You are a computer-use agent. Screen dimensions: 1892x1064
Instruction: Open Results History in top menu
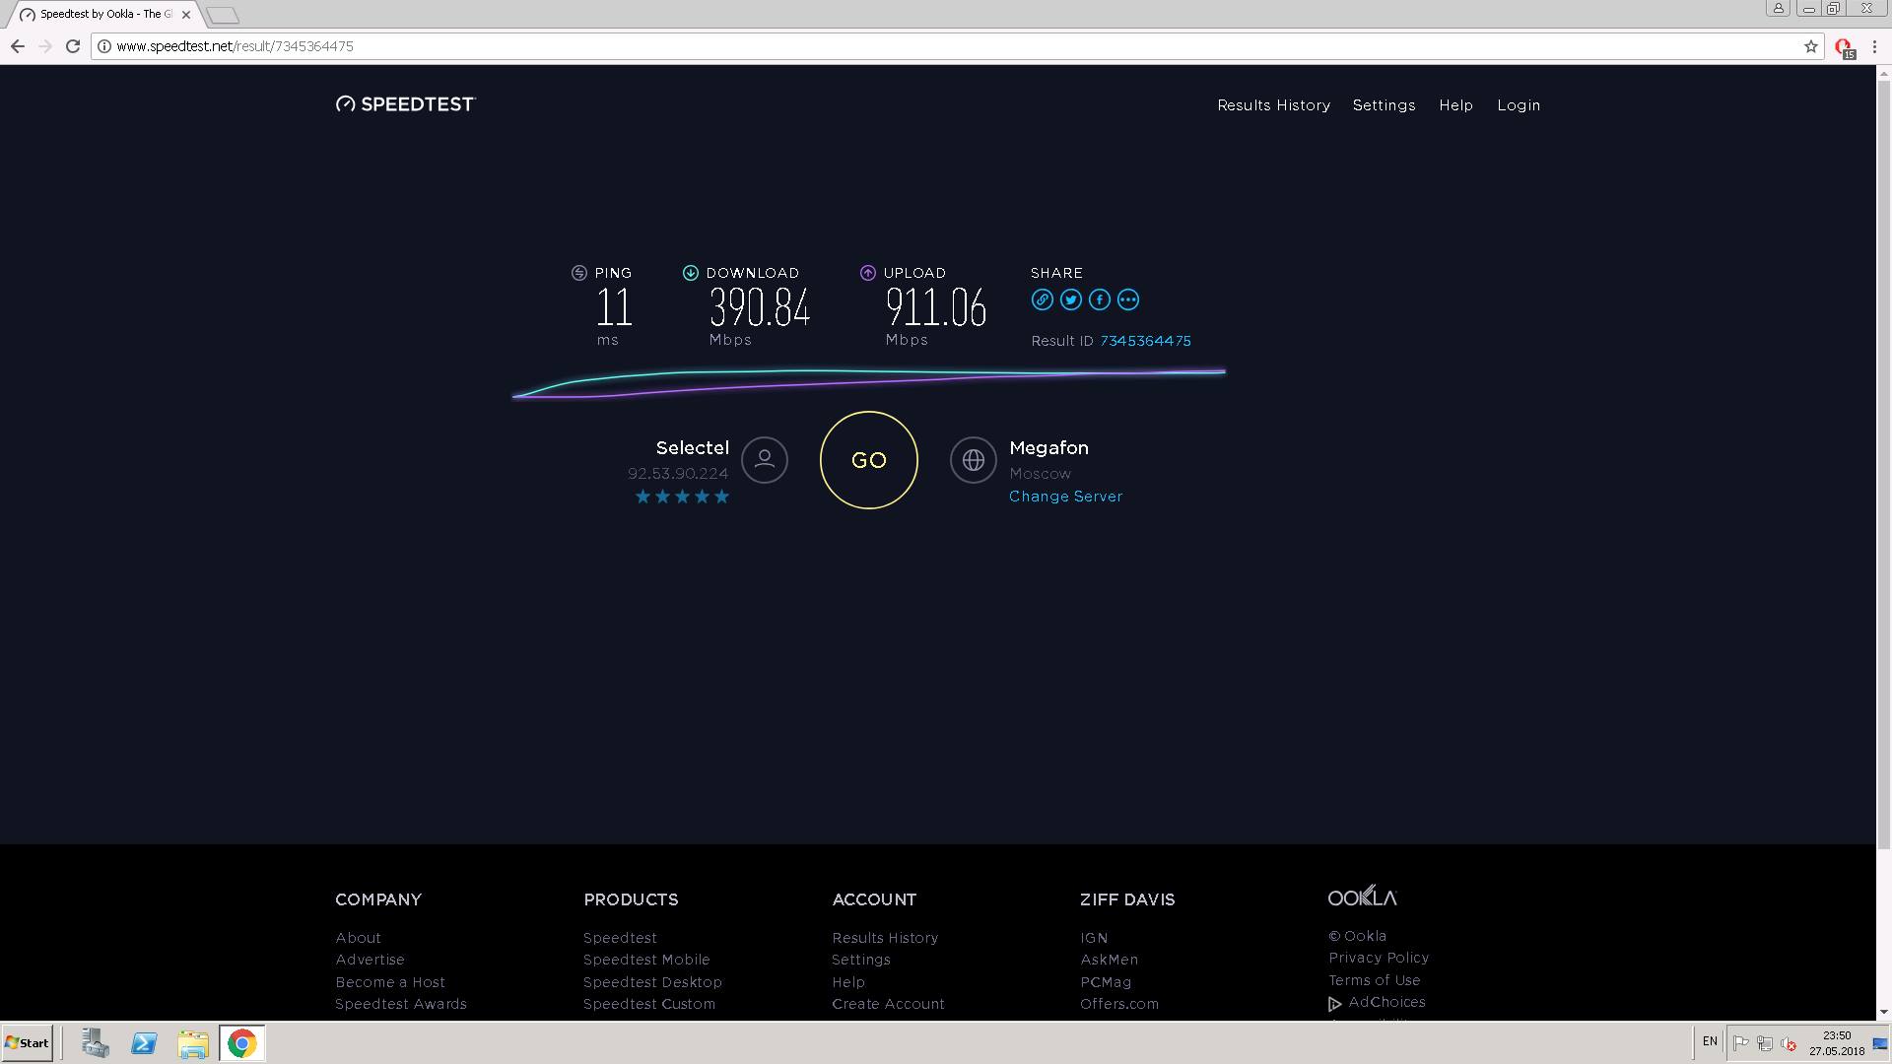1273,105
